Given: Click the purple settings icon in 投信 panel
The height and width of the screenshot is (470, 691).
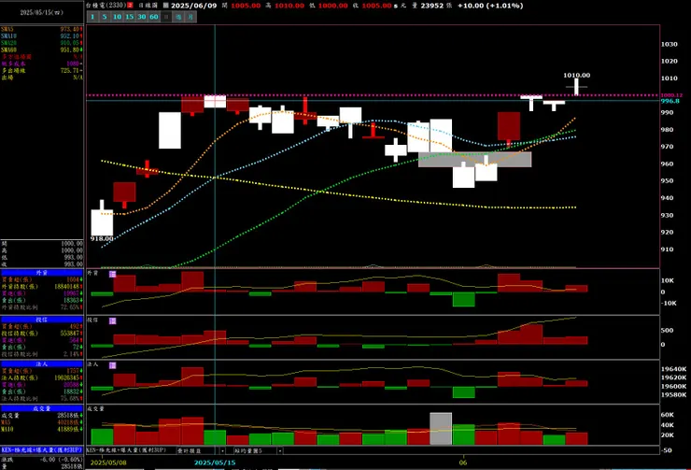Looking at the screenshot, I should pos(112,321).
